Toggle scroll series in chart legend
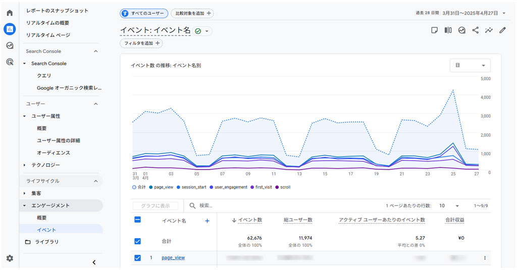The image size is (517, 270). pyautogui.click(x=283, y=187)
